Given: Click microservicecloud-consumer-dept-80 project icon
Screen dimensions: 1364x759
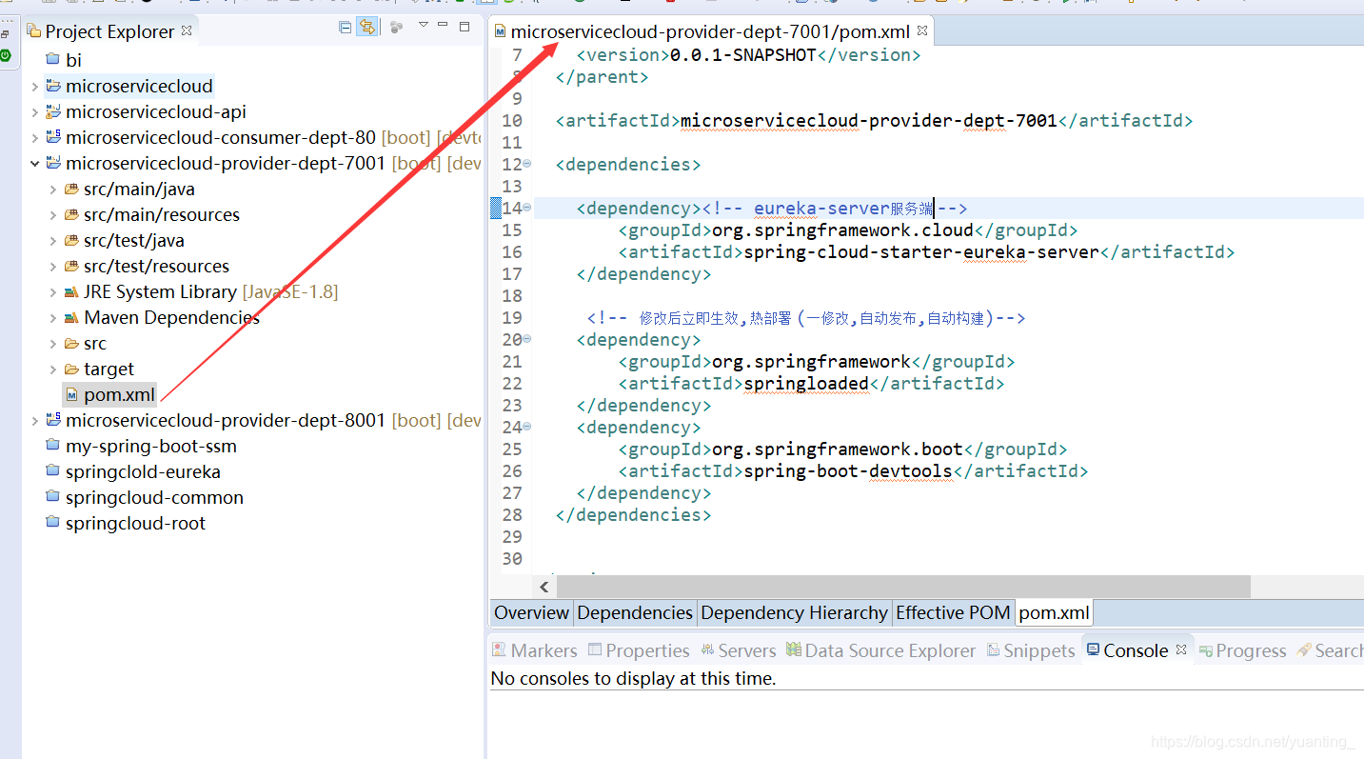Looking at the screenshot, I should pyautogui.click(x=52, y=138).
